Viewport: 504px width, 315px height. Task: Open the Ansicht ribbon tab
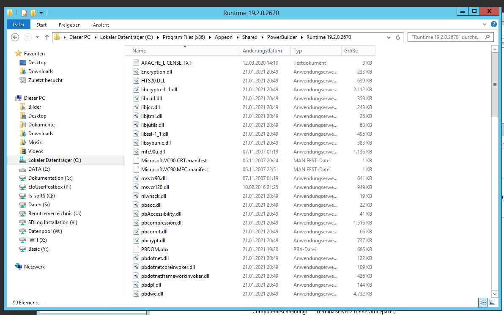[x=101, y=25]
